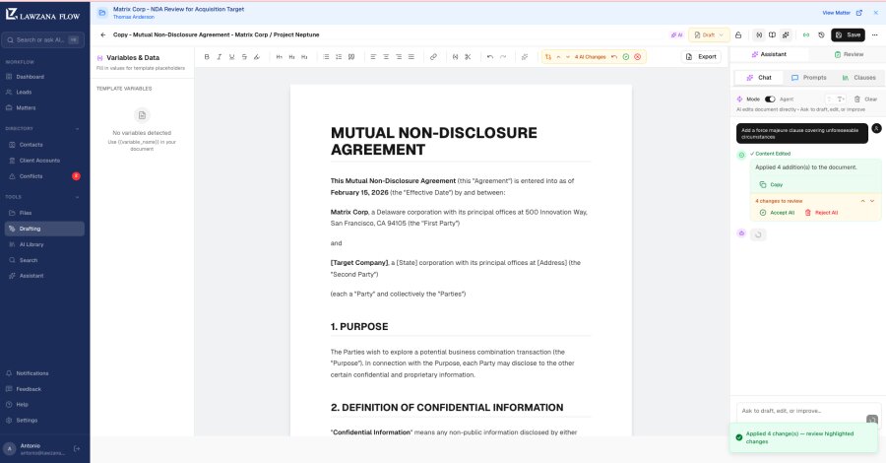Screen dimensions: 886x463
Task: Toggle italic formatting
Action: (x=220, y=56)
